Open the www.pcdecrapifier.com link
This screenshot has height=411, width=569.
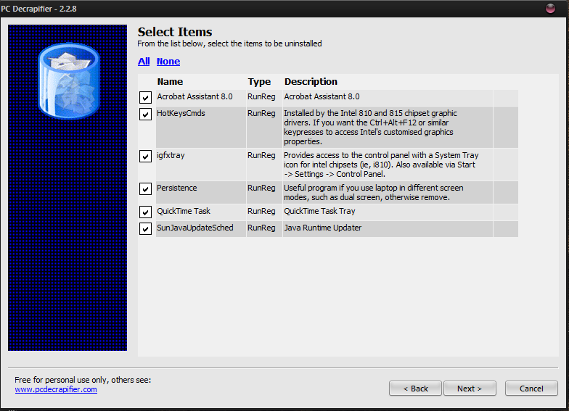pyautogui.click(x=56, y=389)
